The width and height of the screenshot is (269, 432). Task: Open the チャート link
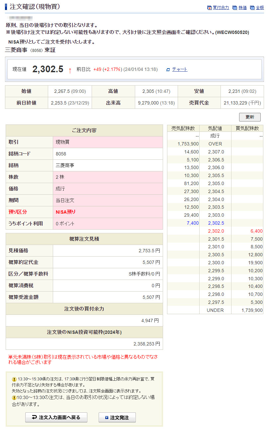(180, 69)
